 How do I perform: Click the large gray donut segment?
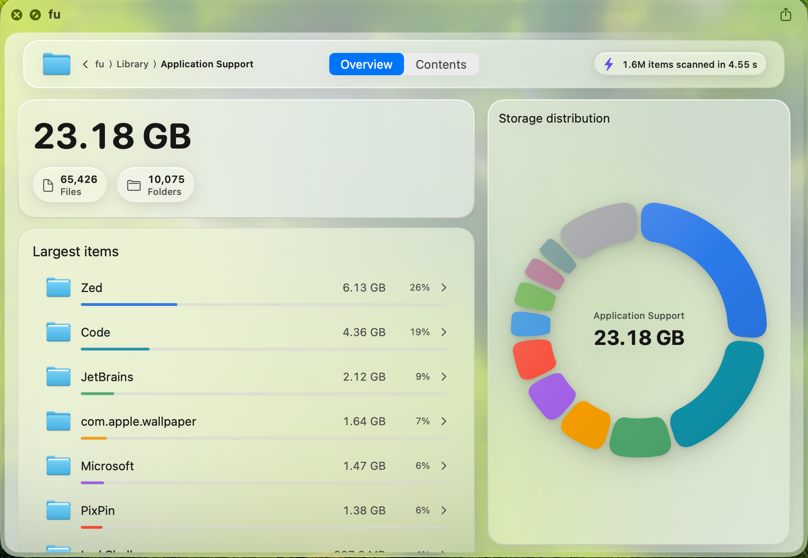(599, 229)
